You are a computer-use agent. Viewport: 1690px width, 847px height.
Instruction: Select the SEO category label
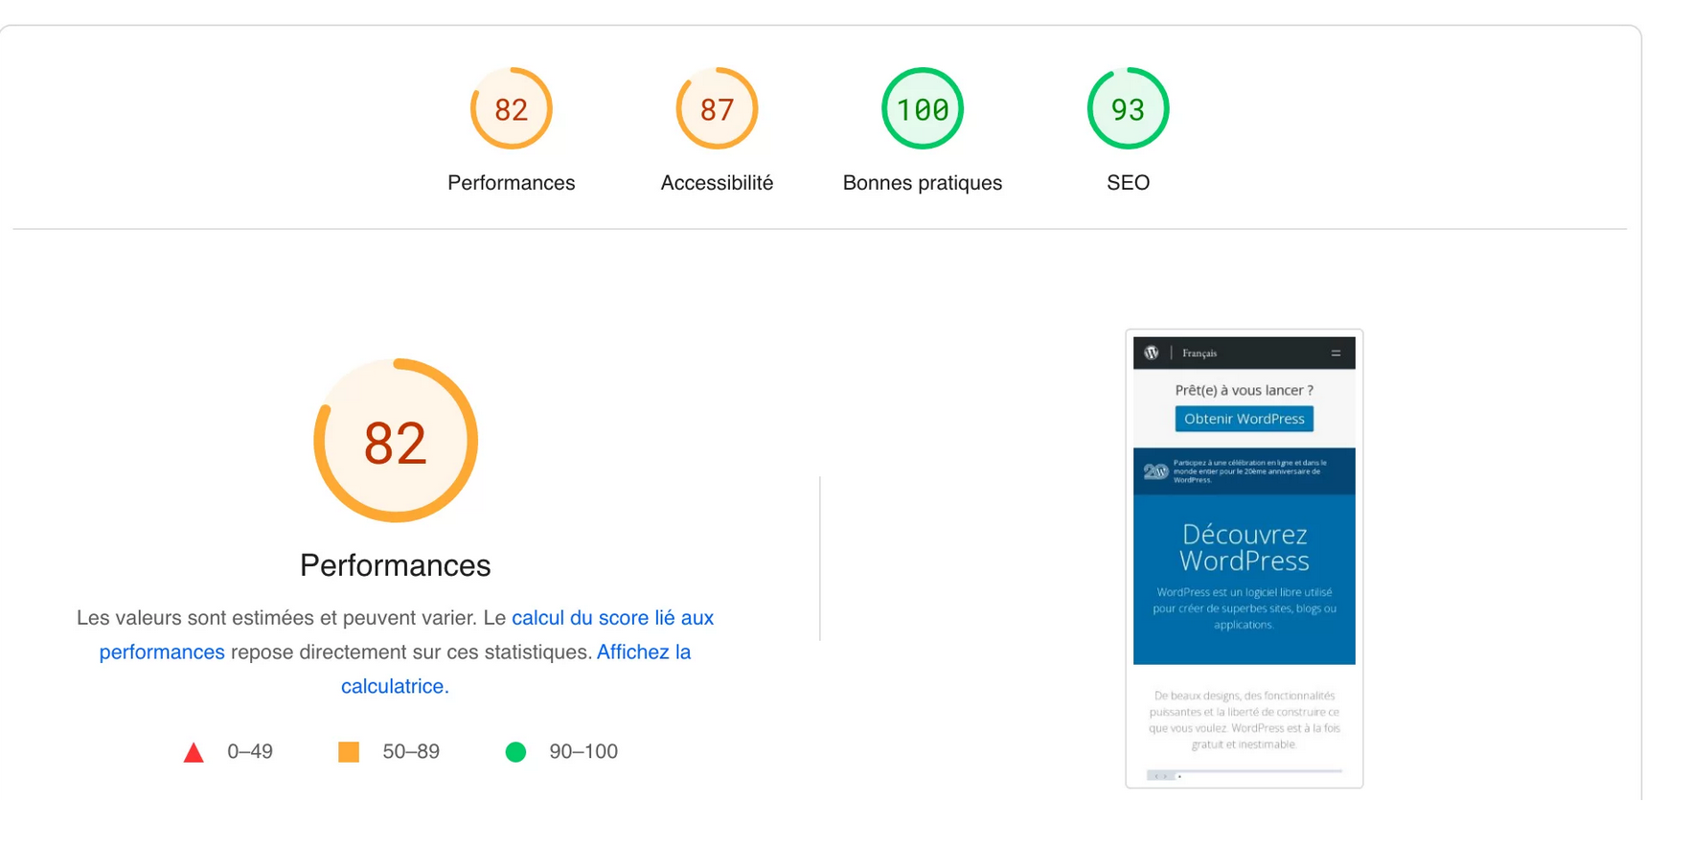pos(1128,183)
